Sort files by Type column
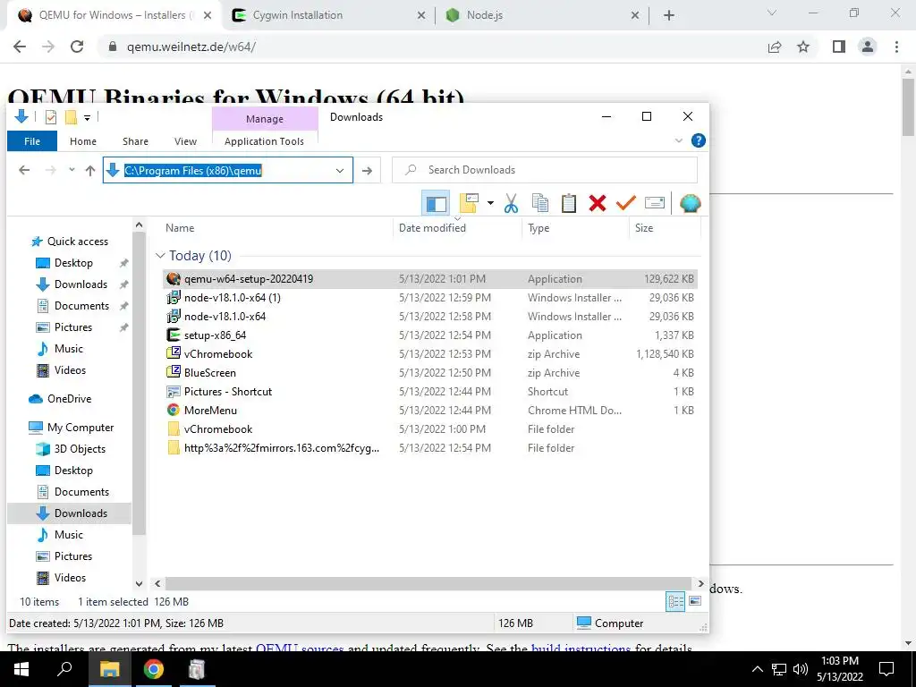 539,228
